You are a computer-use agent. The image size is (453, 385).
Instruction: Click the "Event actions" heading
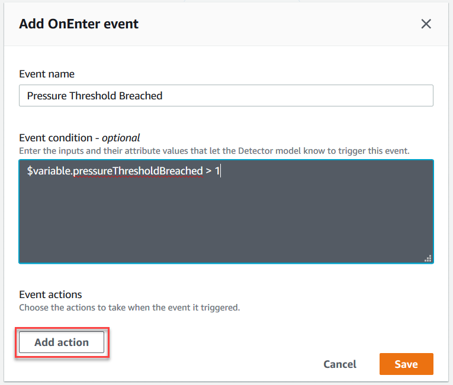tap(50, 294)
